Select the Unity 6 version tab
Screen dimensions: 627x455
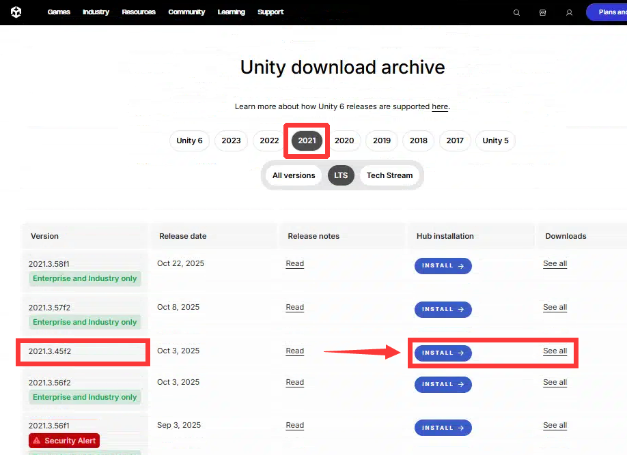(x=189, y=141)
